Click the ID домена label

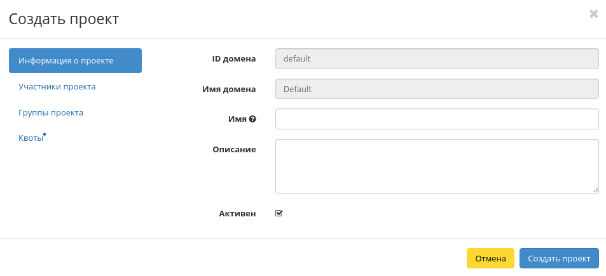pyautogui.click(x=233, y=59)
